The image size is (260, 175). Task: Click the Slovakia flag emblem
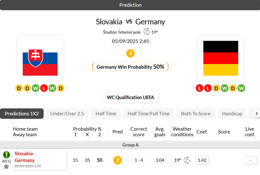[40, 58]
